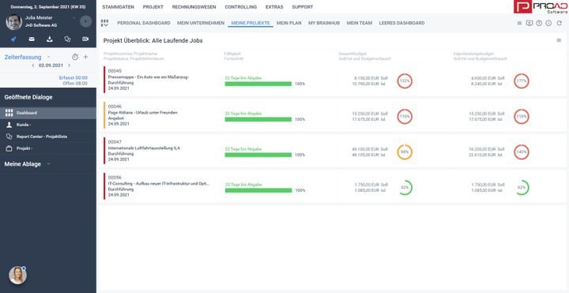This screenshot has height=293, width=569.
Task: Click the Report Center icon in the sidebar
Action: pos(9,137)
